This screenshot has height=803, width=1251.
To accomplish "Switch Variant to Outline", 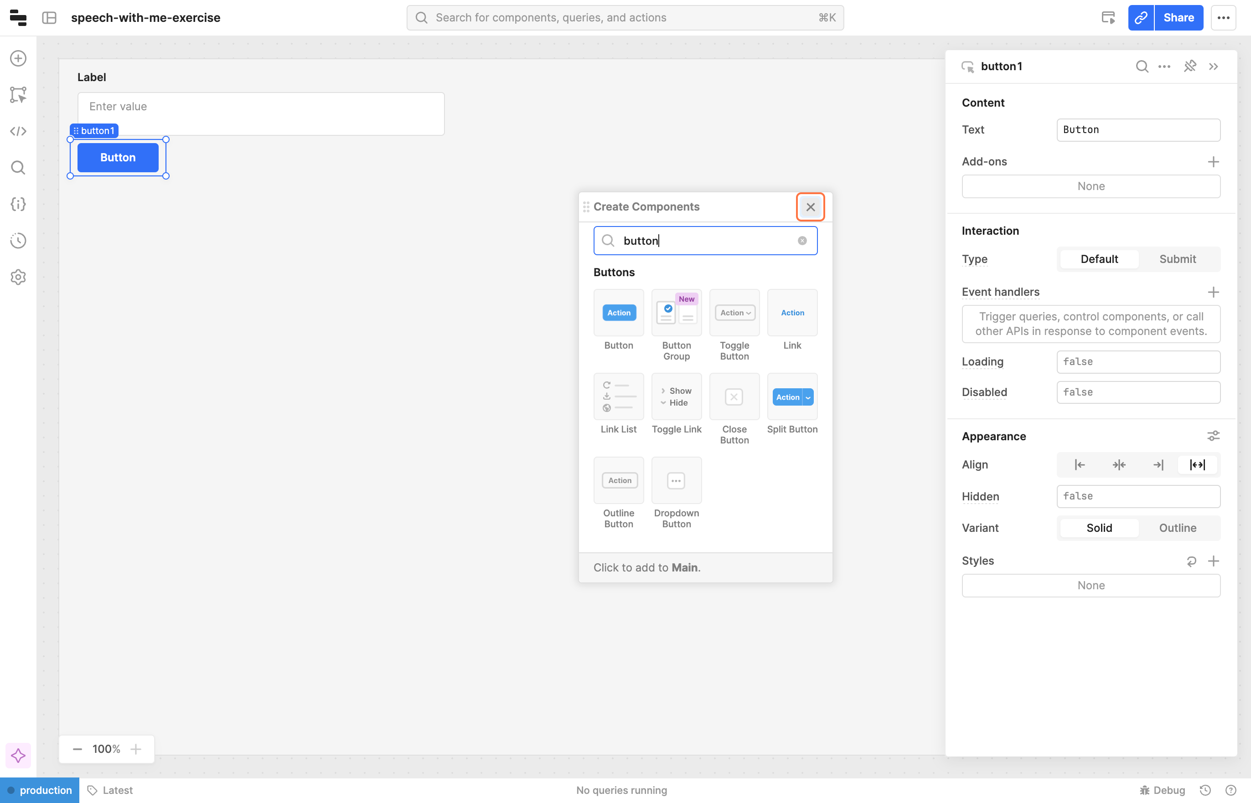I will [1177, 528].
